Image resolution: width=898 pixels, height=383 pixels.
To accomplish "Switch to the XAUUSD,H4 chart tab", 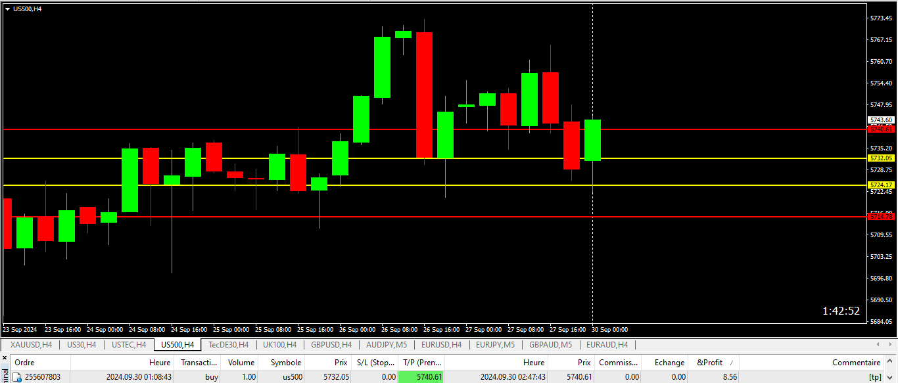I will tap(30, 345).
